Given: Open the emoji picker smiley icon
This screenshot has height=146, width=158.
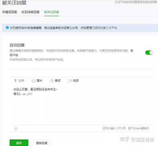Looking at the screenshot, I should [16, 128].
